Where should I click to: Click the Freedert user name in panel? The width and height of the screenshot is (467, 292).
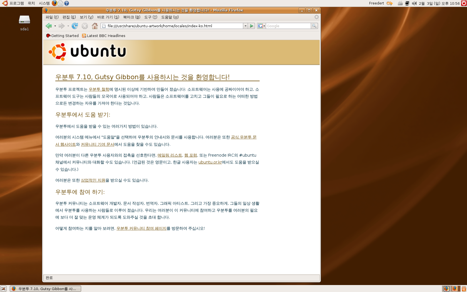point(376,3)
